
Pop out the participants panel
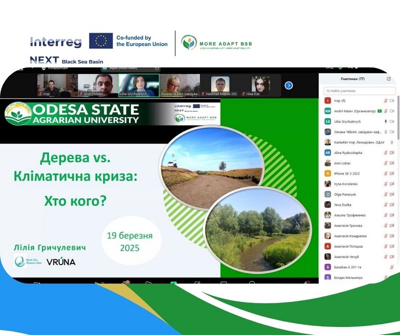389,79
